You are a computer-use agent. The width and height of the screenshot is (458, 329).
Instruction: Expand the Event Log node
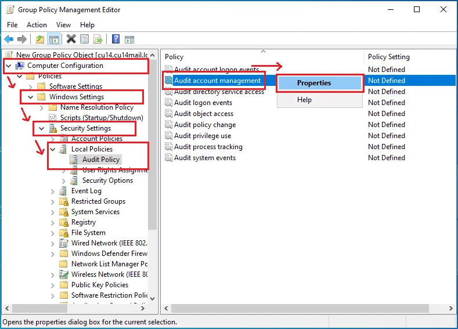53,191
